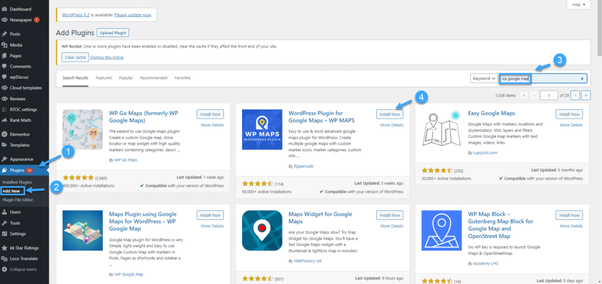Open the Easy Google Maps plugin thumbnail

pyautogui.click(x=442, y=129)
